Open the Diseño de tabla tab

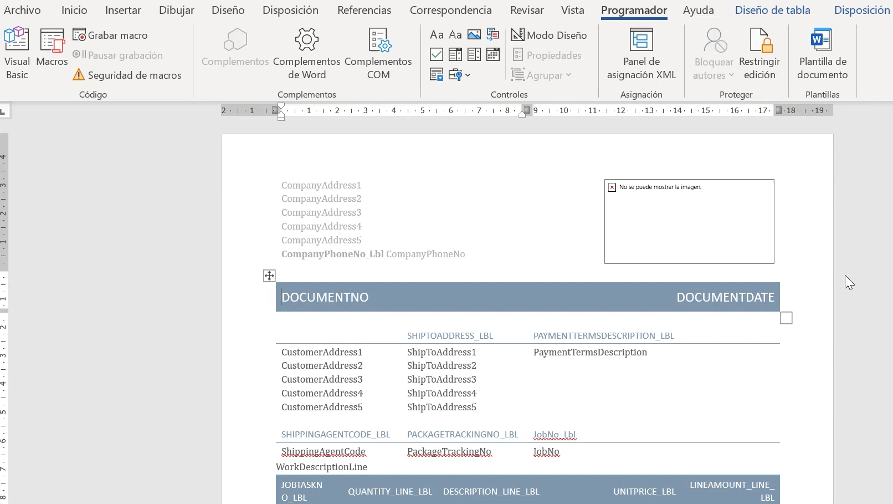[772, 10]
